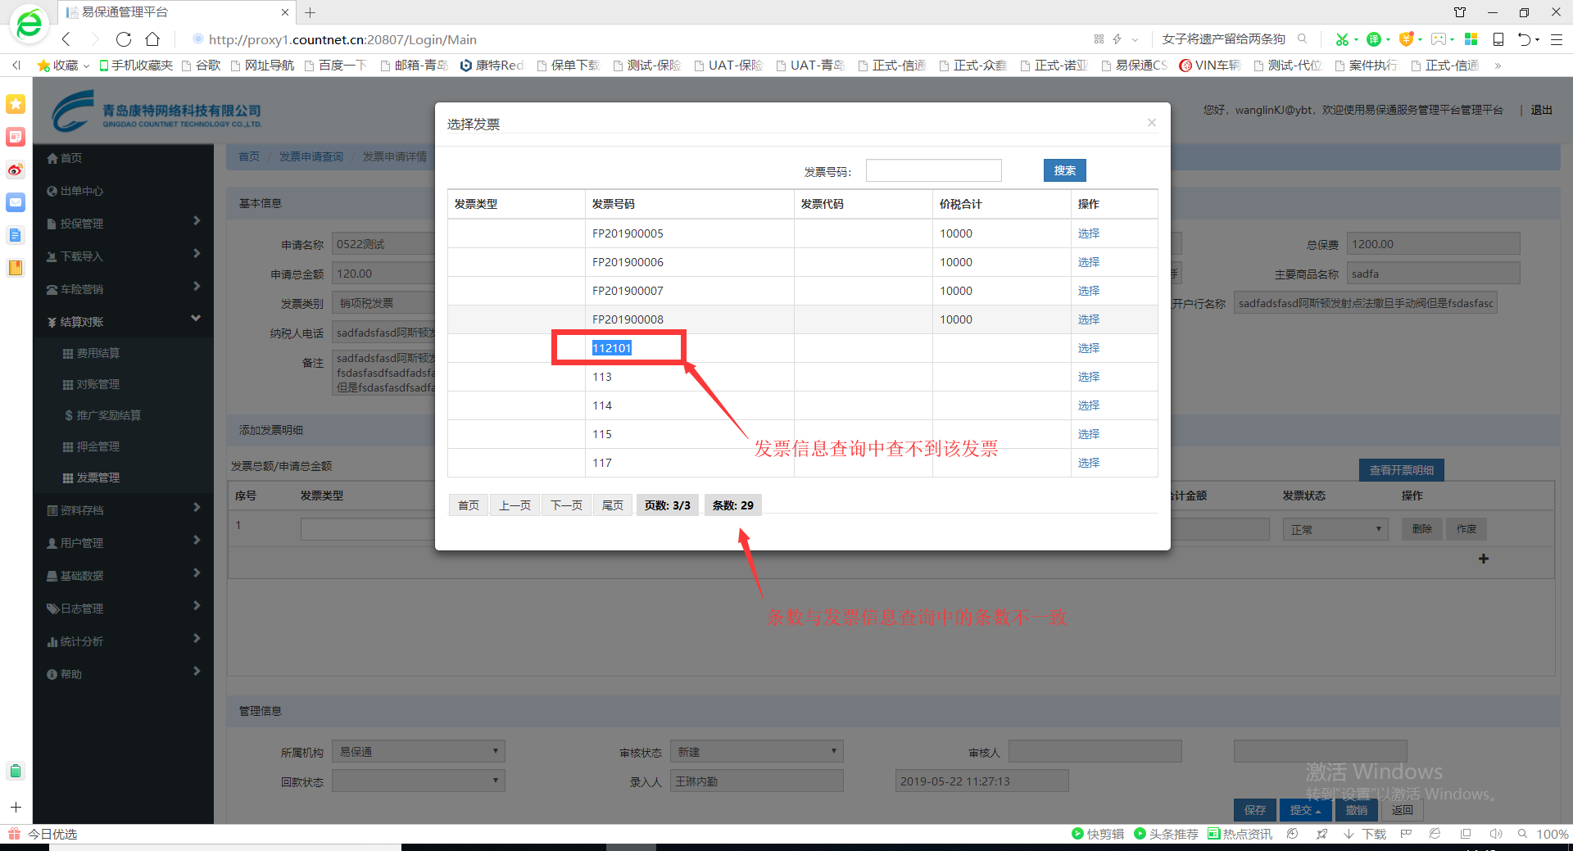Click the 搜索 button in invoice dialog
1573x851 pixels.
[1065, 170]
